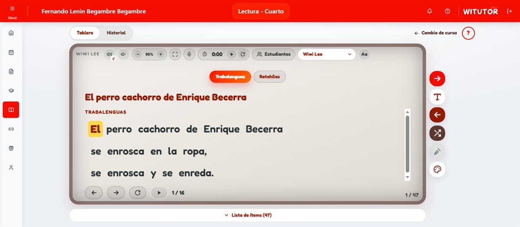This screenshot has width=520, height=227.
Task: Click the scrollbar up arrow
Action: pos(407,112)
